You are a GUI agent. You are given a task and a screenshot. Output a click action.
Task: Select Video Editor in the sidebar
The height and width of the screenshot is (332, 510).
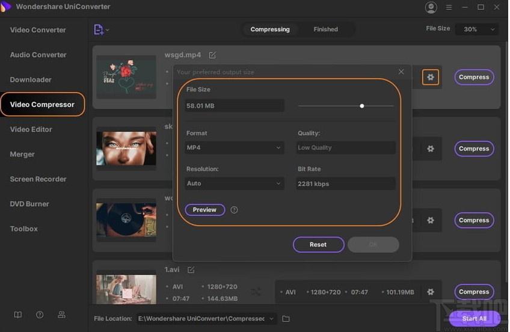(31, 129)
